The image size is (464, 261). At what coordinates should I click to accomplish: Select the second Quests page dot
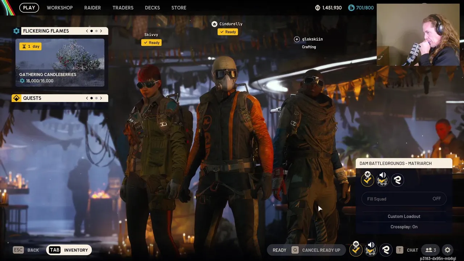pyautogui.click(x=96, y=98)
